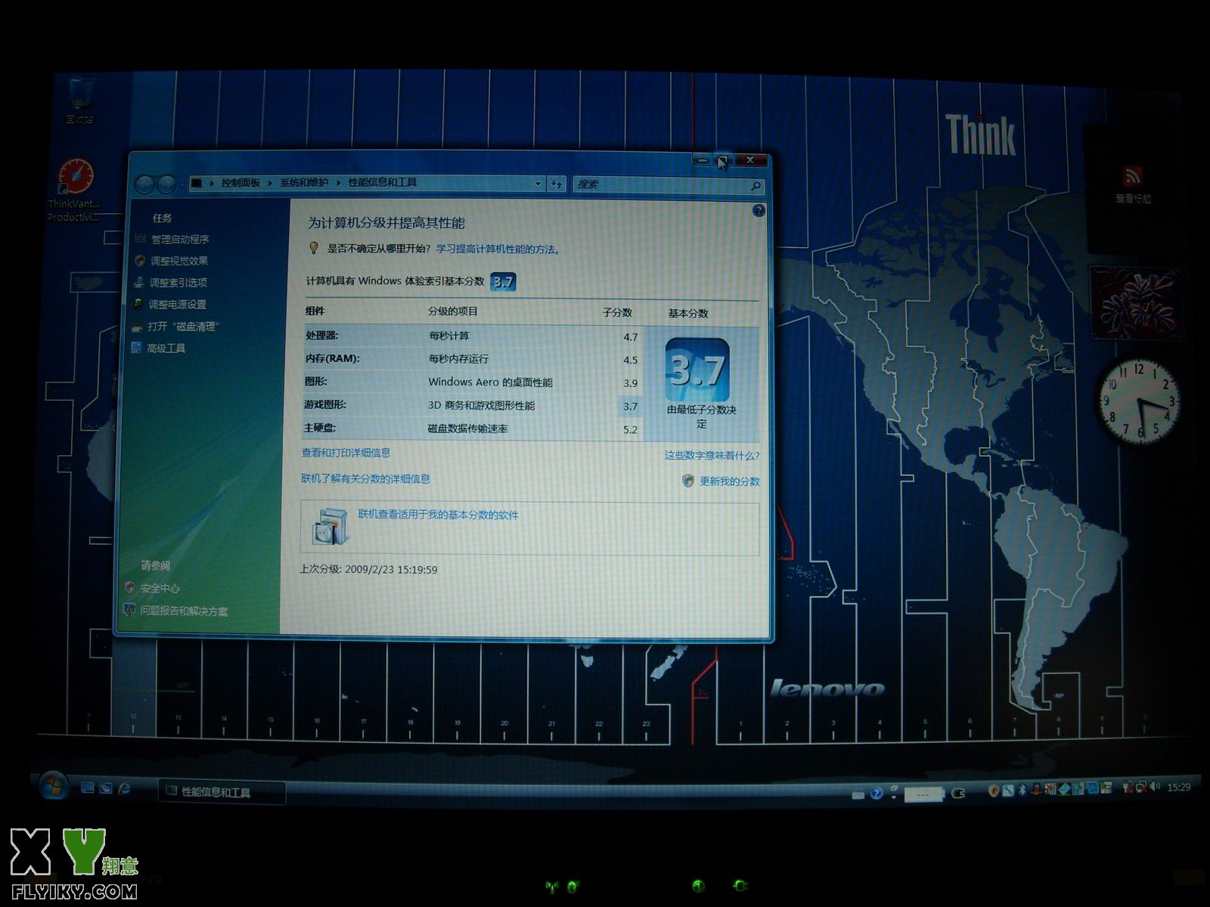Click the refresh button beside address bar
Screen dimensions: 1210x907
pyautogui.click(x=557, y=184)
